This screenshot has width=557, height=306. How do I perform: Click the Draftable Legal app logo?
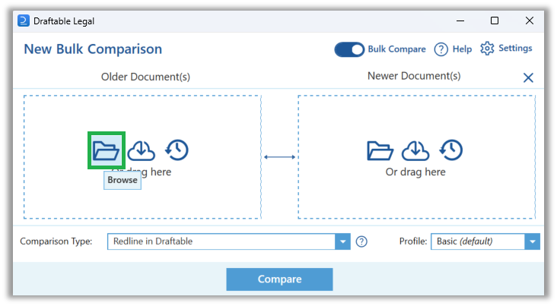point(24,21)
